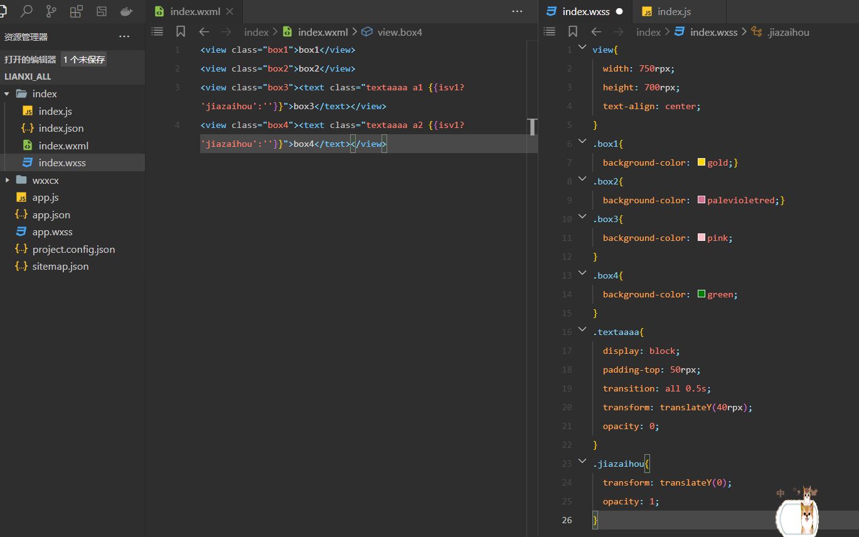Click the palevioletred color swatch
Viewport: 859px width, 537px height.
(702, 200)
